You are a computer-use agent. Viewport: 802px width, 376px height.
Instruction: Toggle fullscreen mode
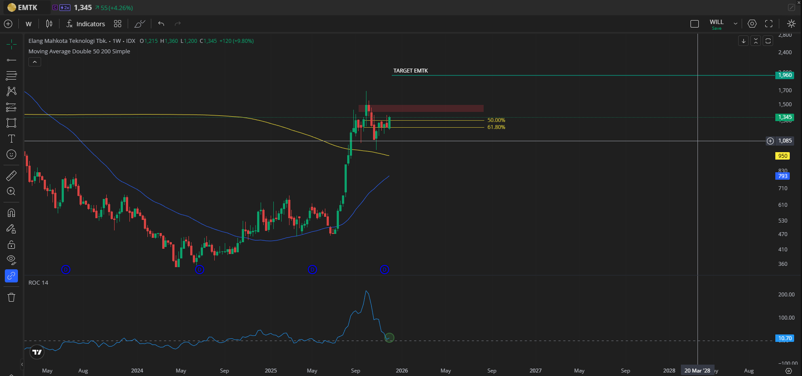pos(769,24)
